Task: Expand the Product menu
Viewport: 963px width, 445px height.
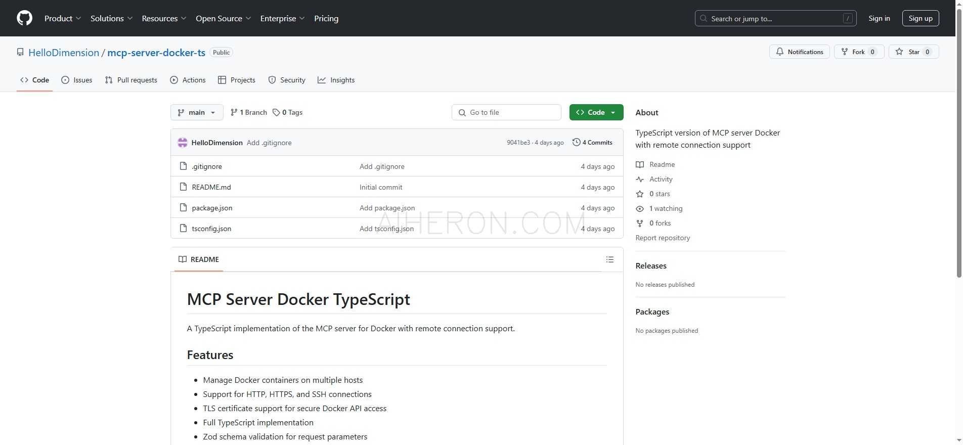Action: [63, 18]
